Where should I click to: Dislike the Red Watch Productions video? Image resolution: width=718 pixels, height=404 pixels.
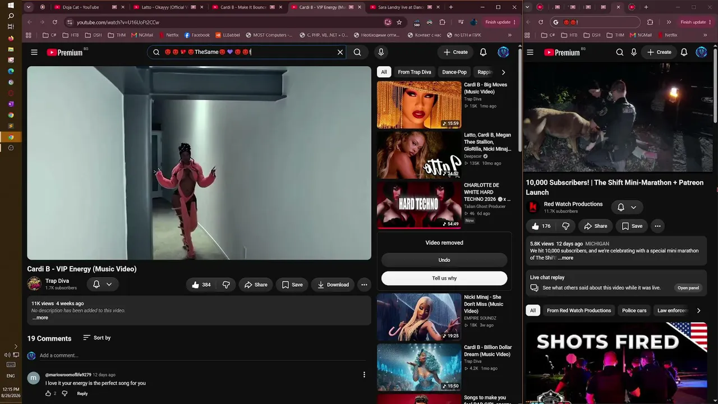coord(565,226)
